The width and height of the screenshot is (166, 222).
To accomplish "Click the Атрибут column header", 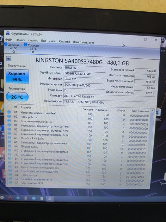I will (26, 108).
